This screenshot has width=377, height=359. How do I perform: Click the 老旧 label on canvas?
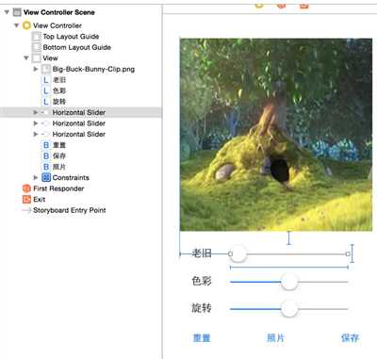202,253
